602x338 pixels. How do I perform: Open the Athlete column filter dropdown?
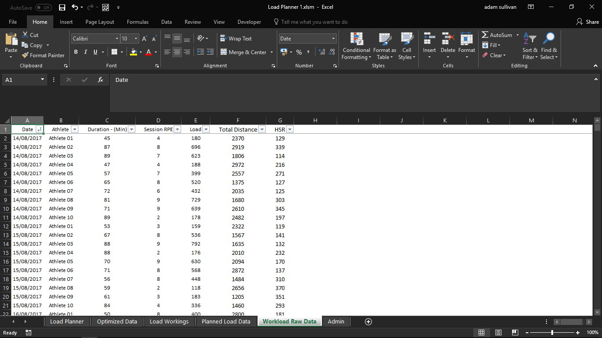[x=75, y=129]
